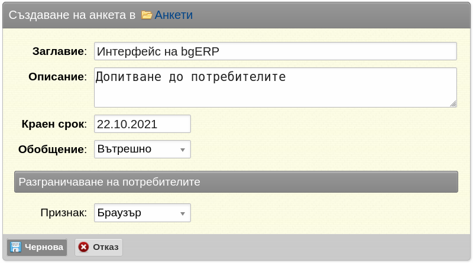Click the red X cancel icon

tap(83, 247)
